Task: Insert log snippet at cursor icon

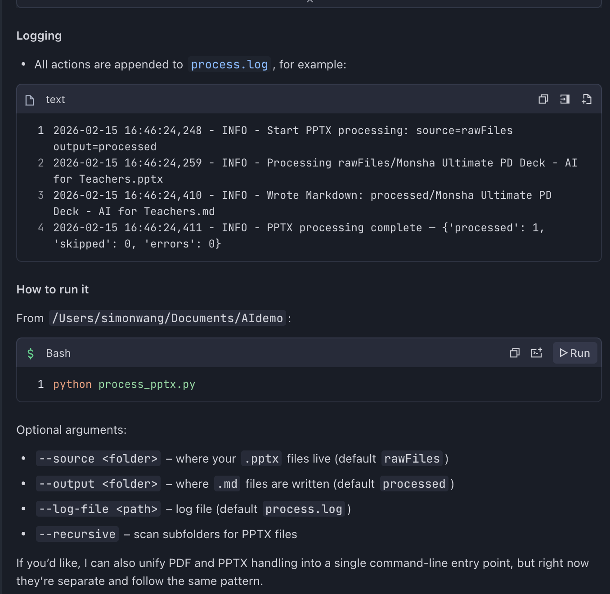Action: tap(565, 99)
